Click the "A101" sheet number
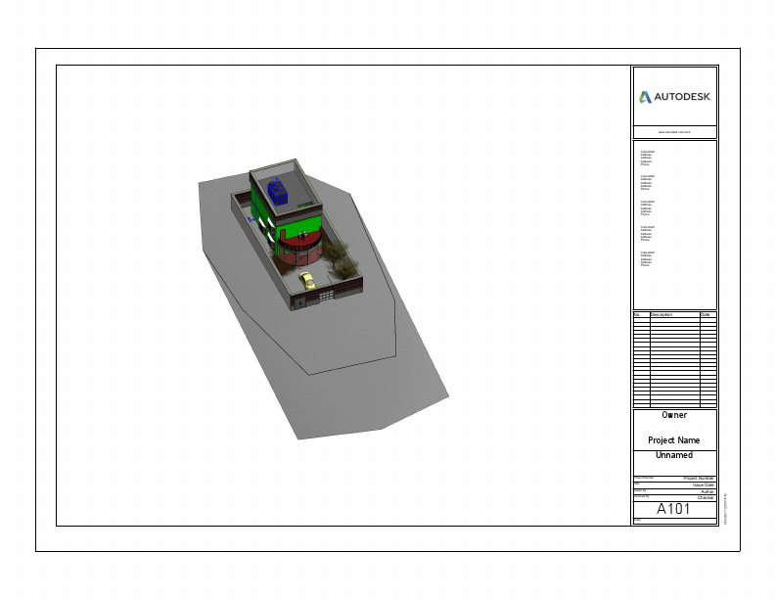 (673, 509)
